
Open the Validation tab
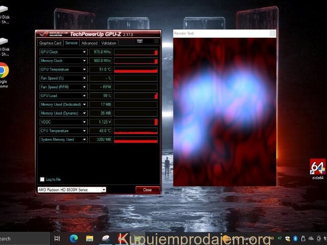coord(109,43)
